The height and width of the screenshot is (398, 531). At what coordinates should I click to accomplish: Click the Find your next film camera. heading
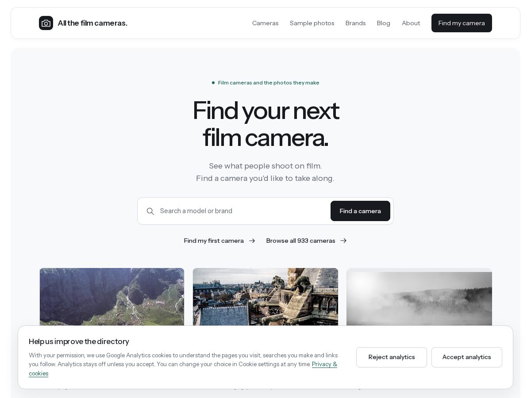265,124
